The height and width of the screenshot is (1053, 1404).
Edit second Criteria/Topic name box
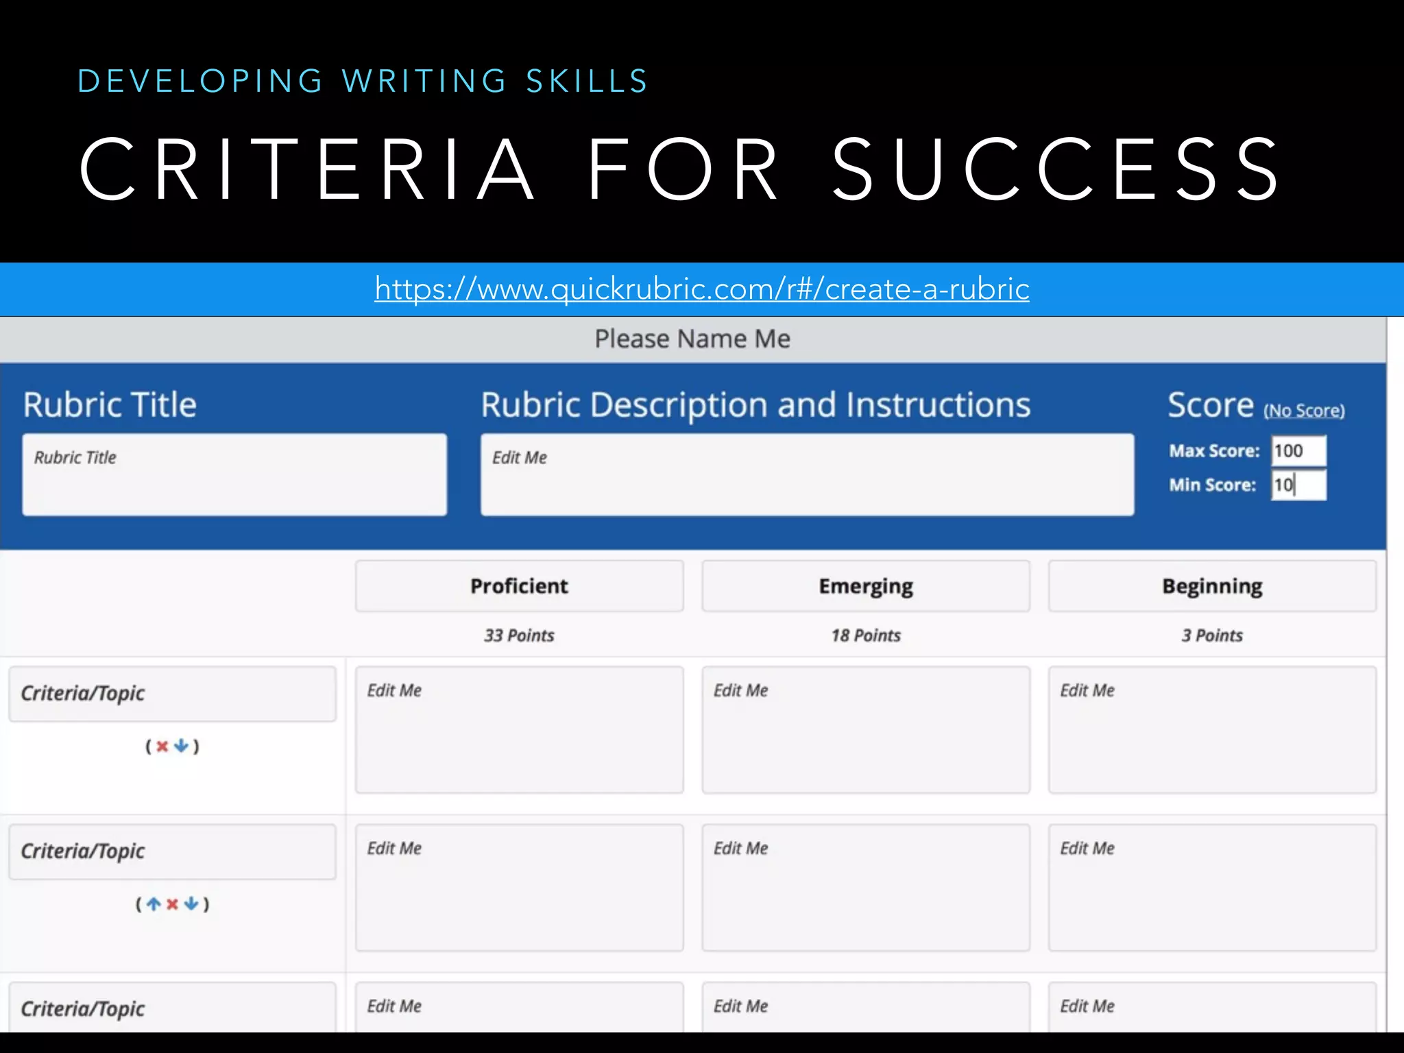click(172, 851)
